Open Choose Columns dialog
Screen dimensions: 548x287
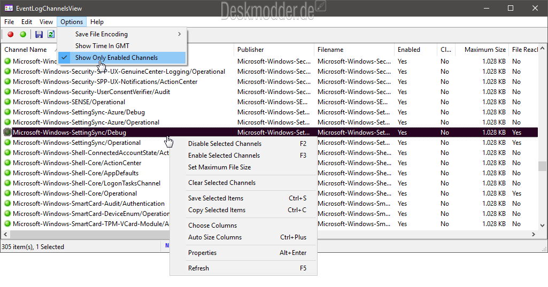click(x=244, y=226)
